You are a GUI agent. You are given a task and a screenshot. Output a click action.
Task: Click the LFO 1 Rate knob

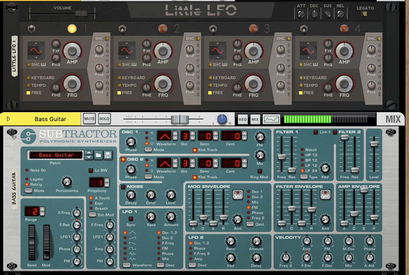click(x=151, y=217)
